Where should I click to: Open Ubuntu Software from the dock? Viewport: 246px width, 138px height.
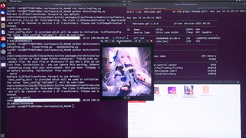(x=3, y=39)
